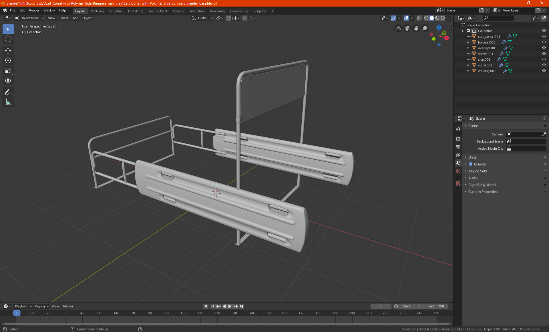Expand the Keying Sets panel
Screen dimensions: 549x332
point(477,171)
